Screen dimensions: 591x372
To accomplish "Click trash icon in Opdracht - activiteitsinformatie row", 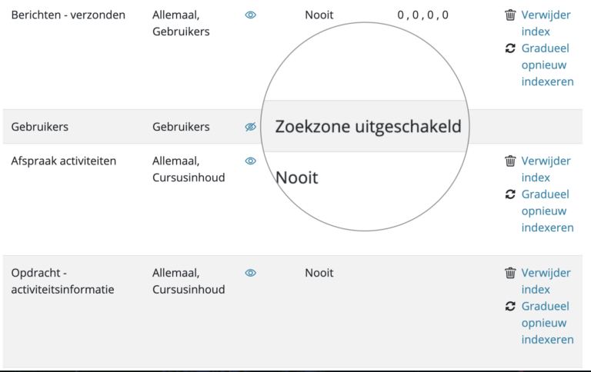I will (x=510, y=273).
